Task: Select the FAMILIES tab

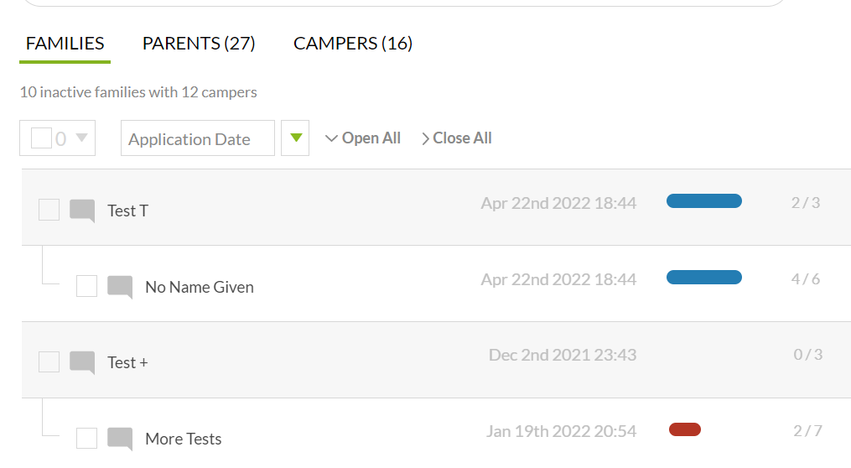Action: pos(65,43)
